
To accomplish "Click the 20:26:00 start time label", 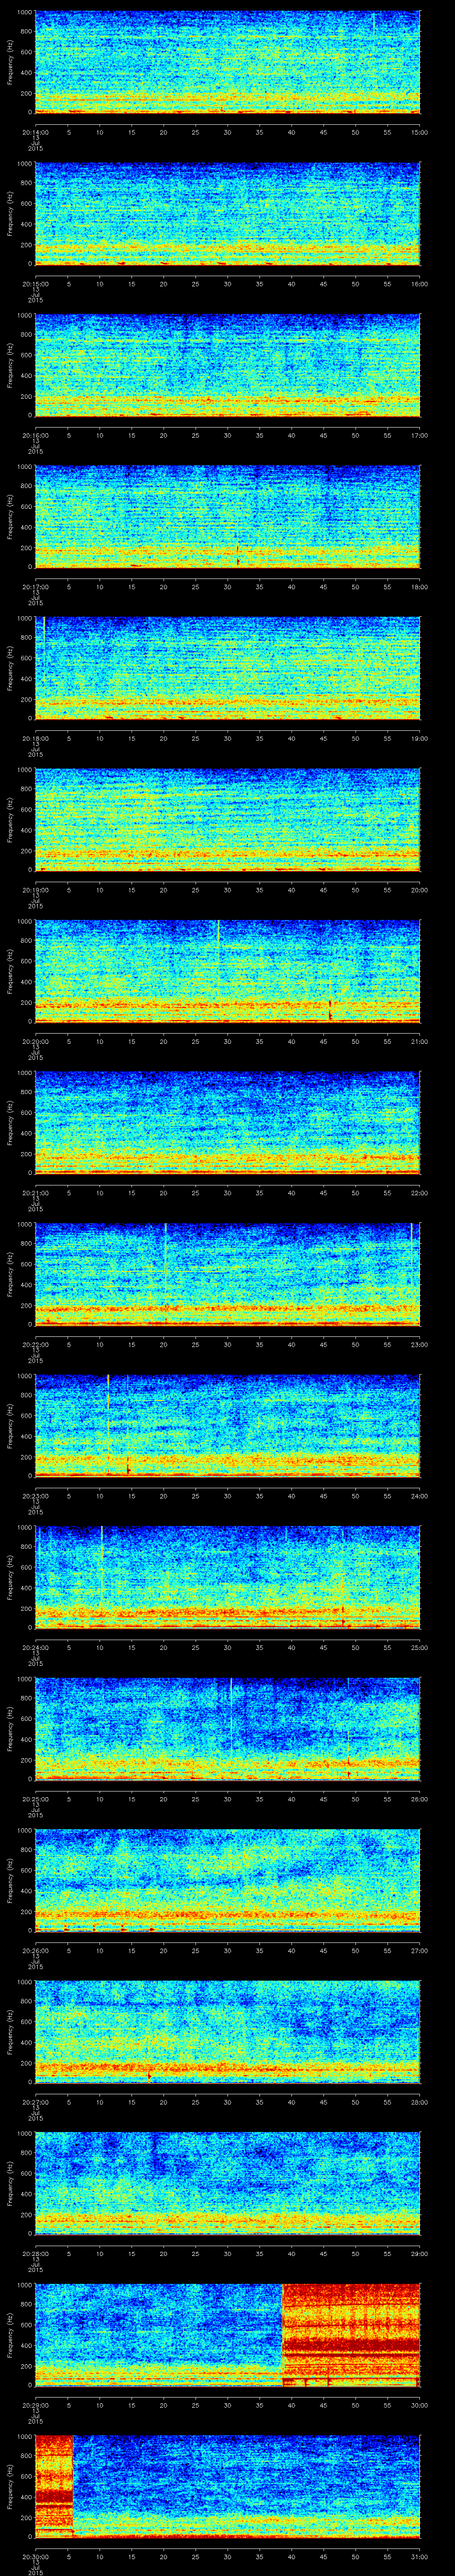I will 35,1950.
